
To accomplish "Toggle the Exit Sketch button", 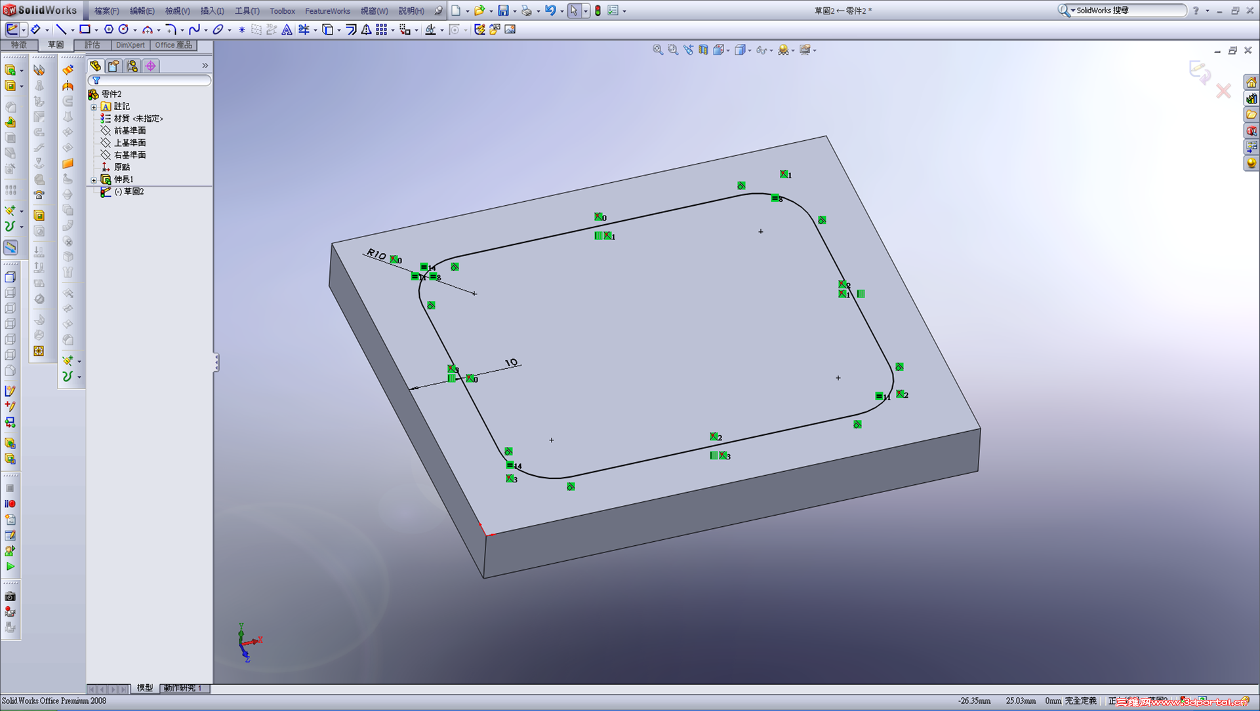I will click(12, 29).
